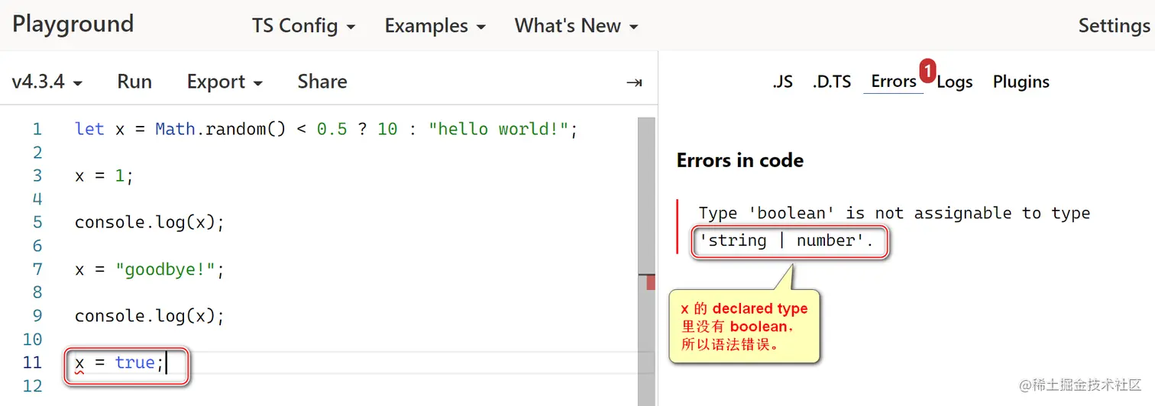Click the editor vertical scrollbar
The width and height of the screenshot is (1155, 406).
click(646, 262)
